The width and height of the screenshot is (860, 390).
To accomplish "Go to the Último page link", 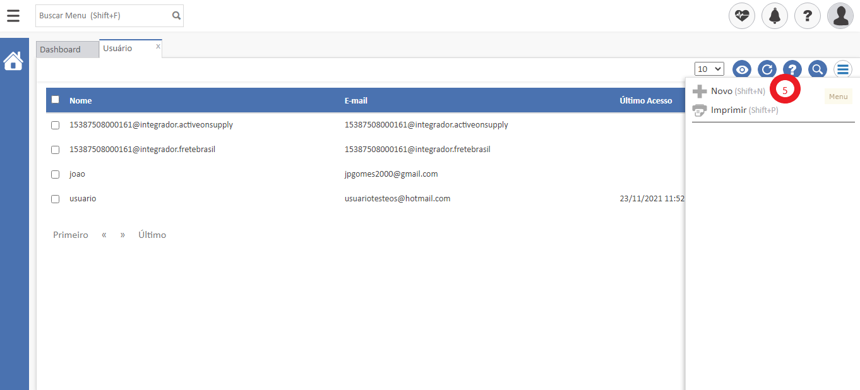I will [x=152, y=235].
